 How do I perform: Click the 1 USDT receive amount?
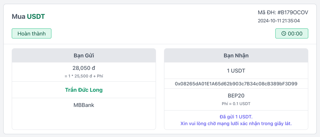click(x=236, y=71)
